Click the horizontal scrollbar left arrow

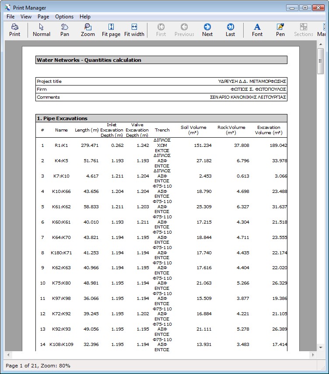click(8, 355)
